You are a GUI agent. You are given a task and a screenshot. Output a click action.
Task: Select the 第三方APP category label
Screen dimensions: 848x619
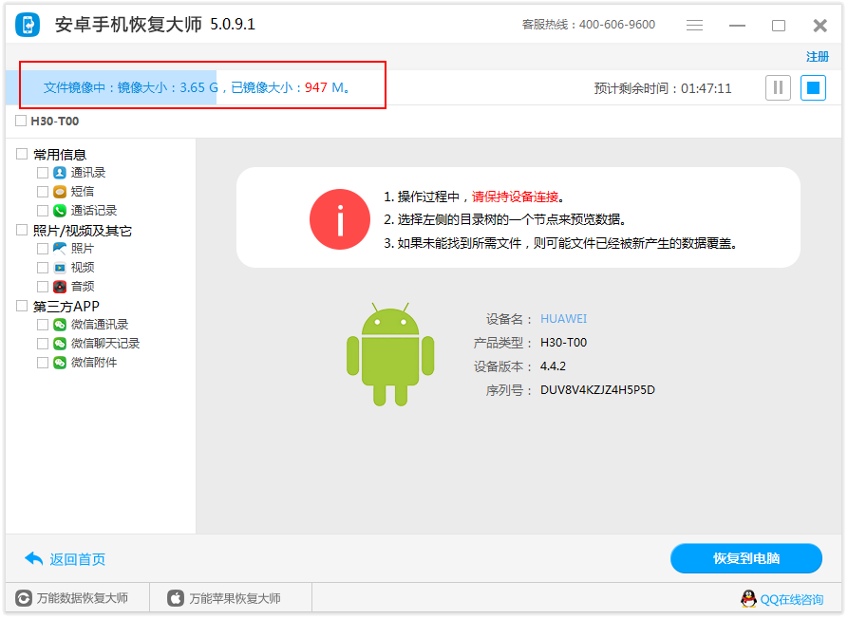point(66,307)
